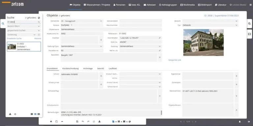Open the Adressen module
The image size is (253, 126).
[150, 5]
